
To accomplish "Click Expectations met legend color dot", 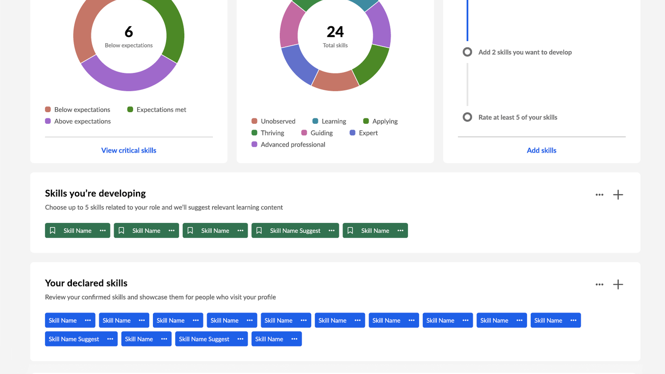I will click(x=130, y=110).
